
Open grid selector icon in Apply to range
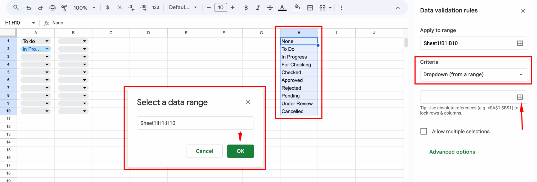[x=520, y=43]
